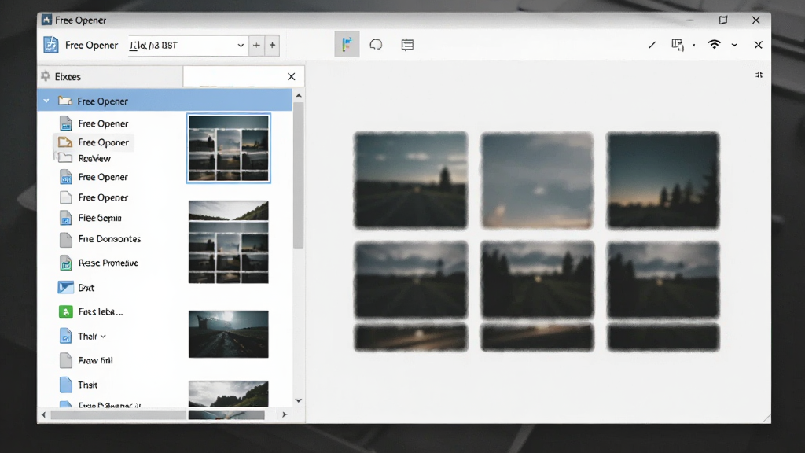Image resolution: width=805 pixels, height=453 pixels.
Task: Select the speech bubble tool icon
Action: coord(376,45)
